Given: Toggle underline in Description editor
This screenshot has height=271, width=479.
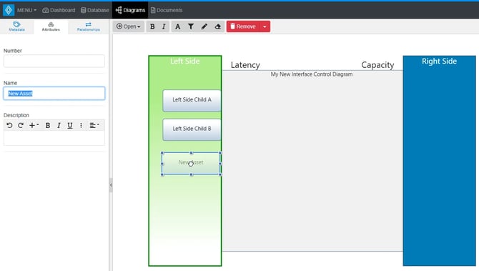Looking at the screenshot, I should [x=70, y=125].
